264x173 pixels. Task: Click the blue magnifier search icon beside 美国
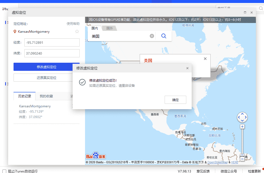coord(164,36)
